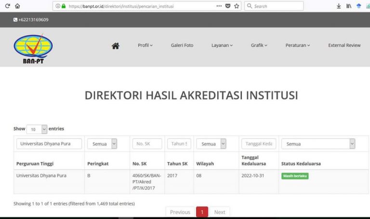The width and height of the screenshot is (370, 219).
Task: Open the Peringkat filter dropdown
Action: click(x=102, y=144)
